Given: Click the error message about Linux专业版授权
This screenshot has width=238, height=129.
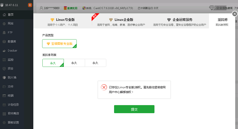Looking at the screenshot, I should (x=137, y=90).
